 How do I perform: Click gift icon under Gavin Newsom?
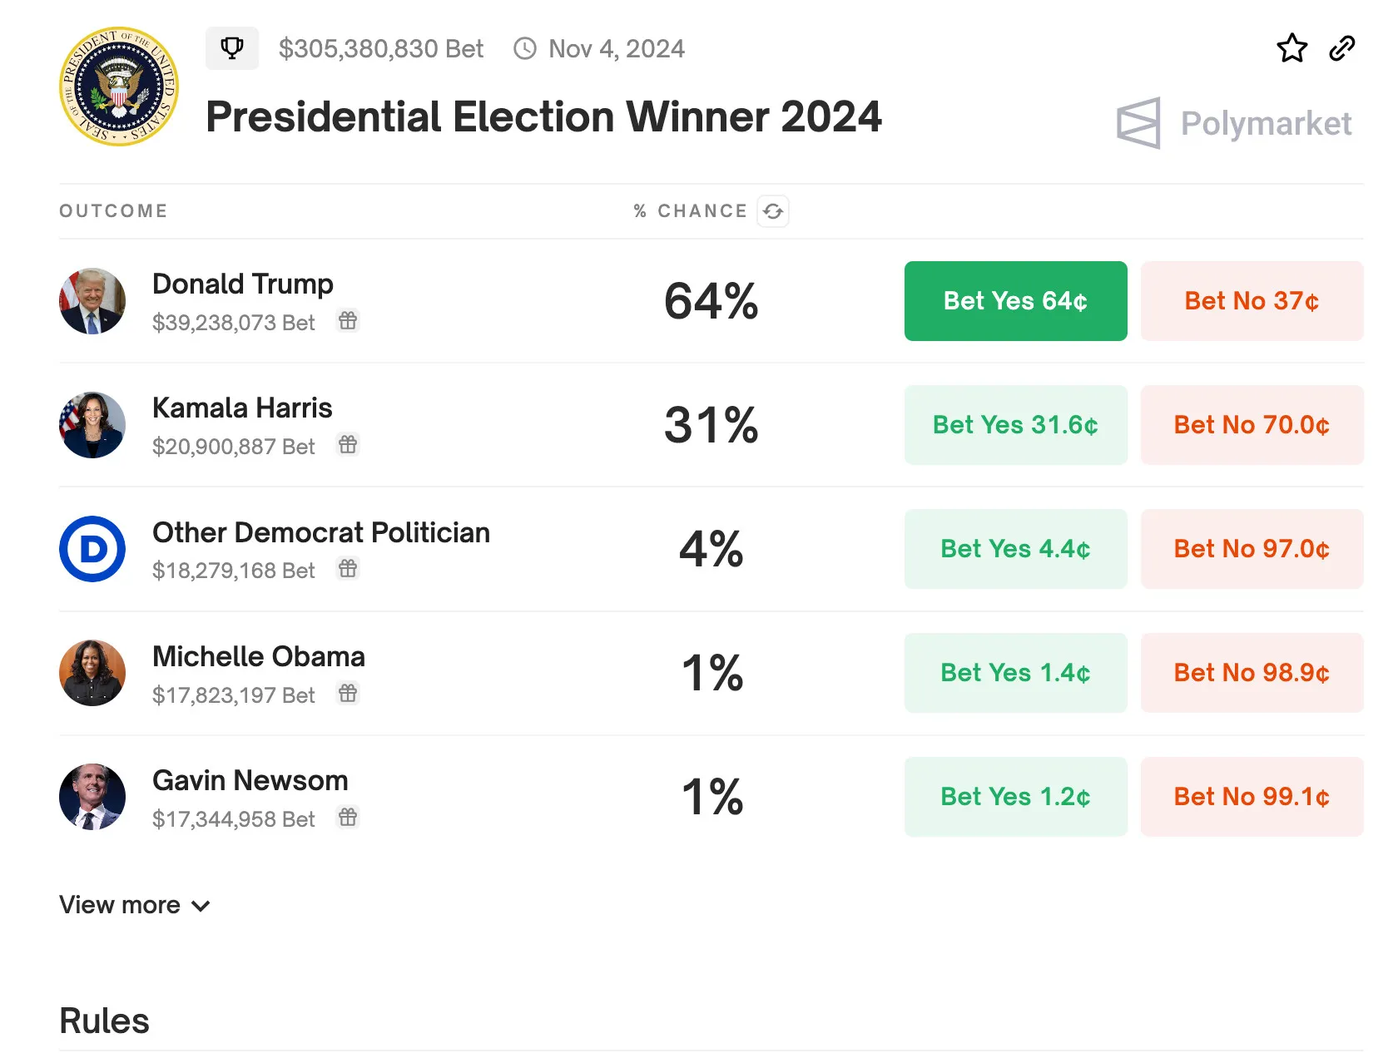click(348, 817)
